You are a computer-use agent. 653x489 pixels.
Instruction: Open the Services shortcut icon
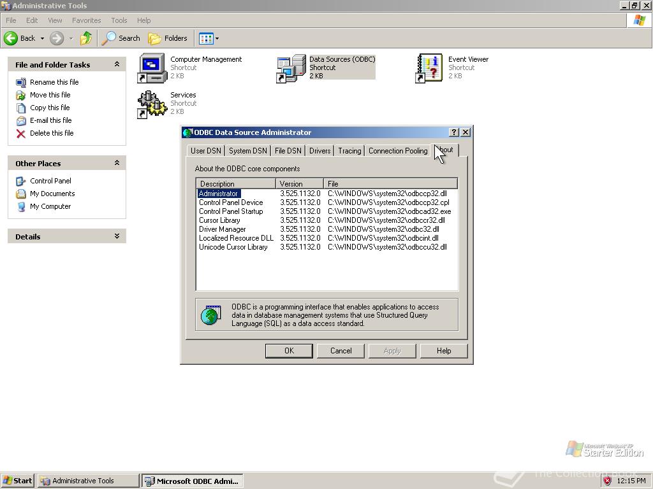pos(152,104)
